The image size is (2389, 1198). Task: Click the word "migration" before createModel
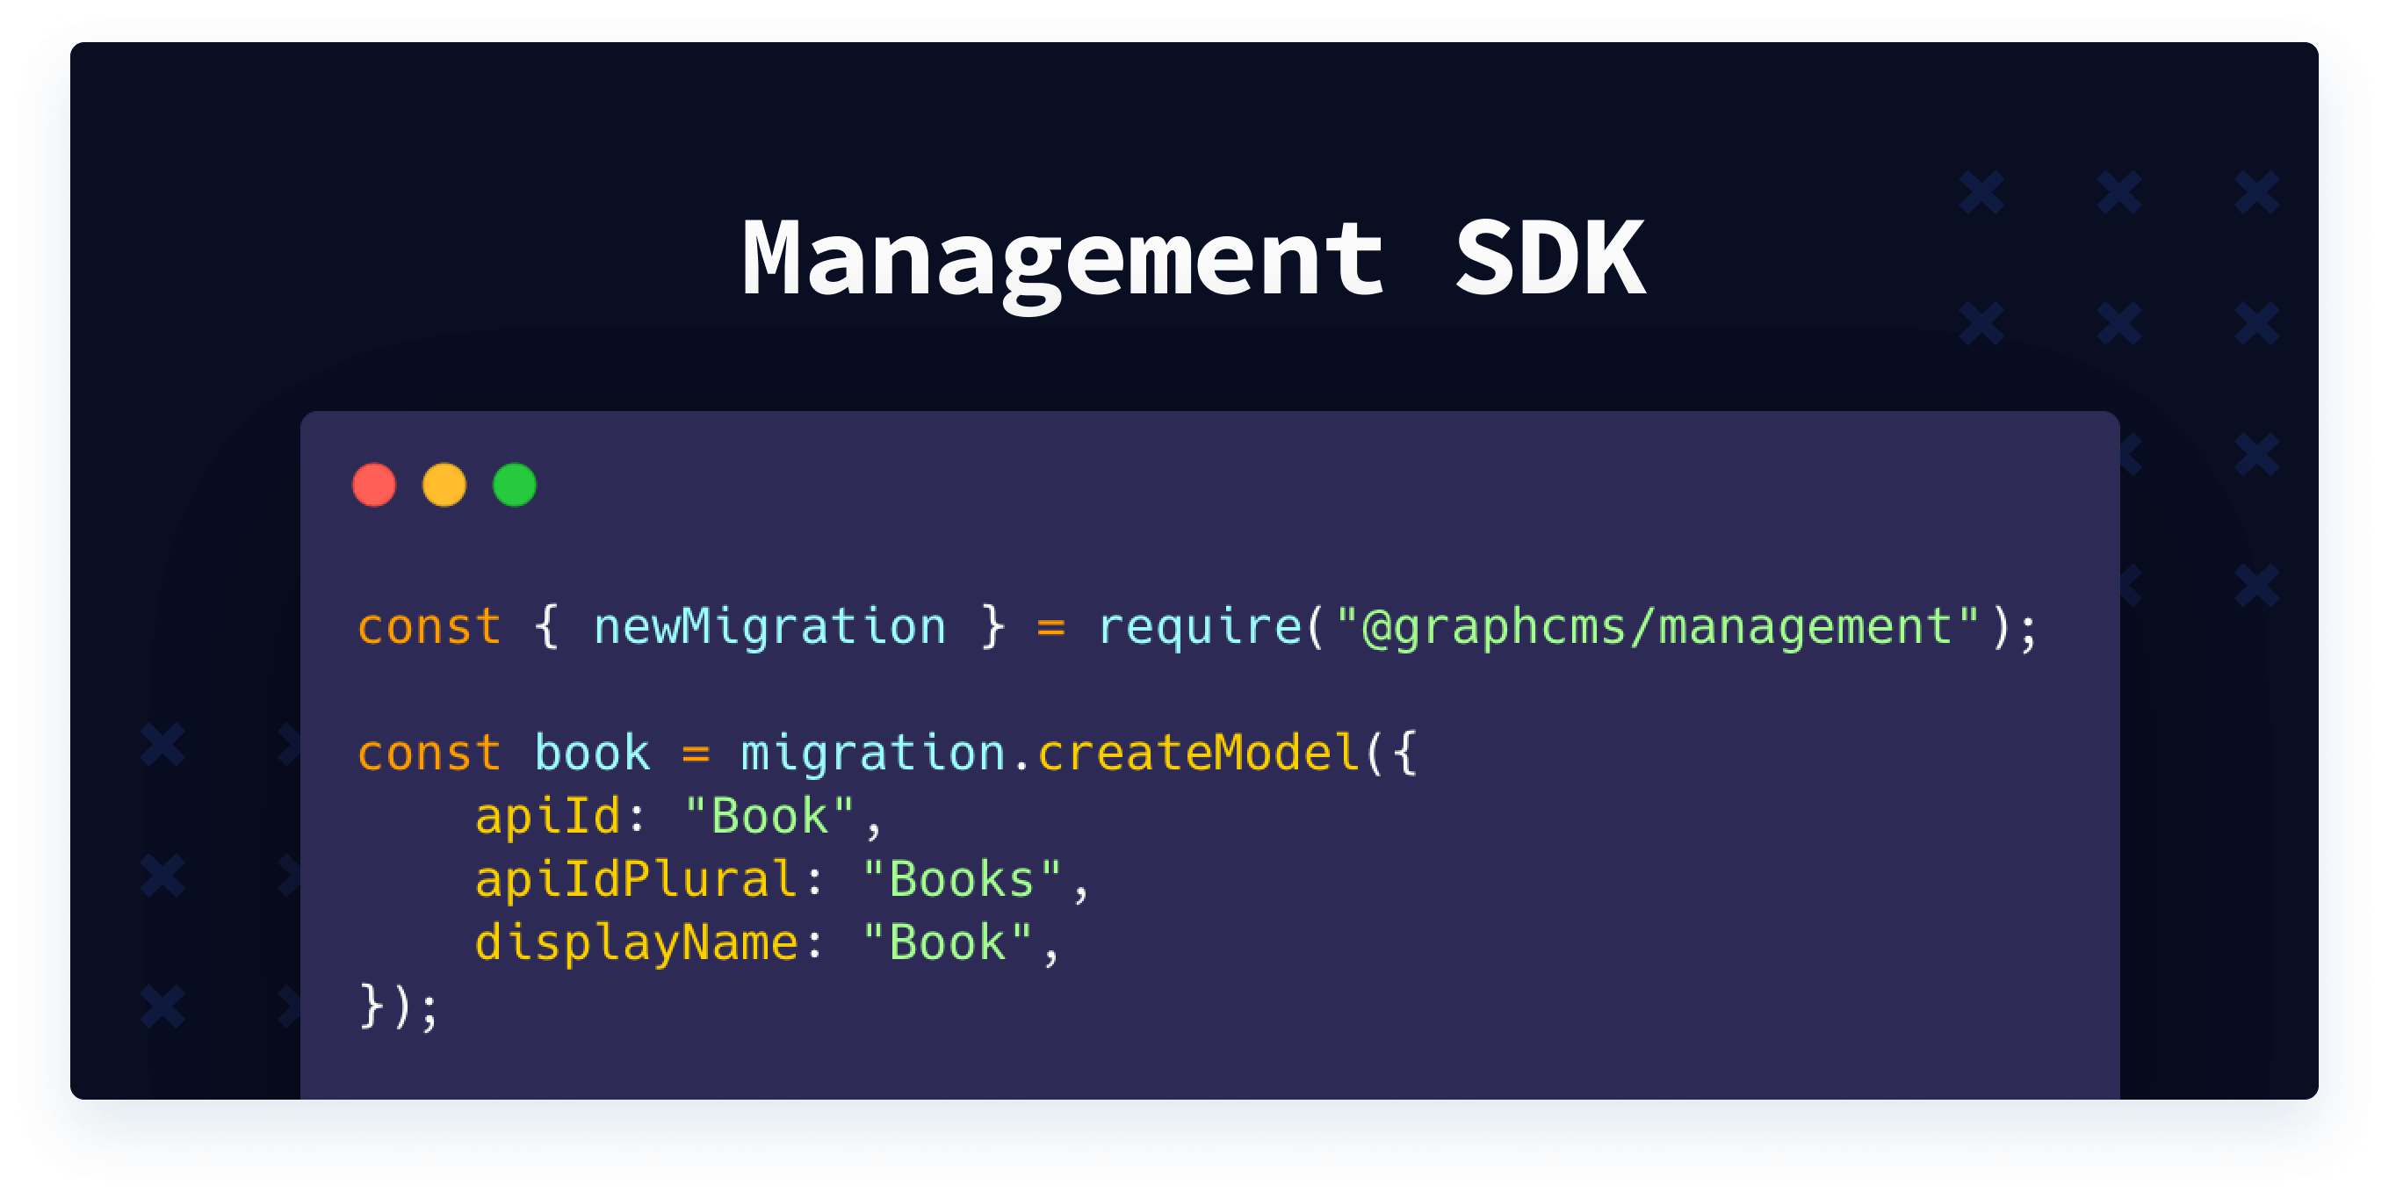point(873,753)
